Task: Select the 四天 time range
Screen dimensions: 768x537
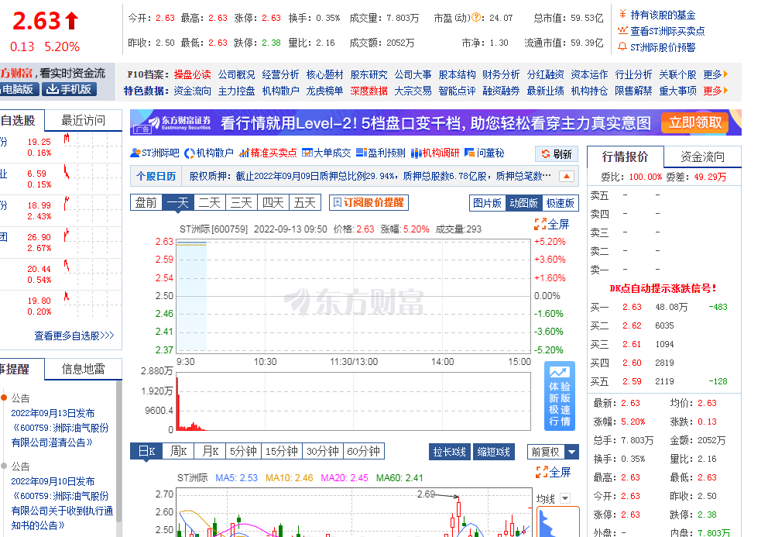Action: pos(273,202)
